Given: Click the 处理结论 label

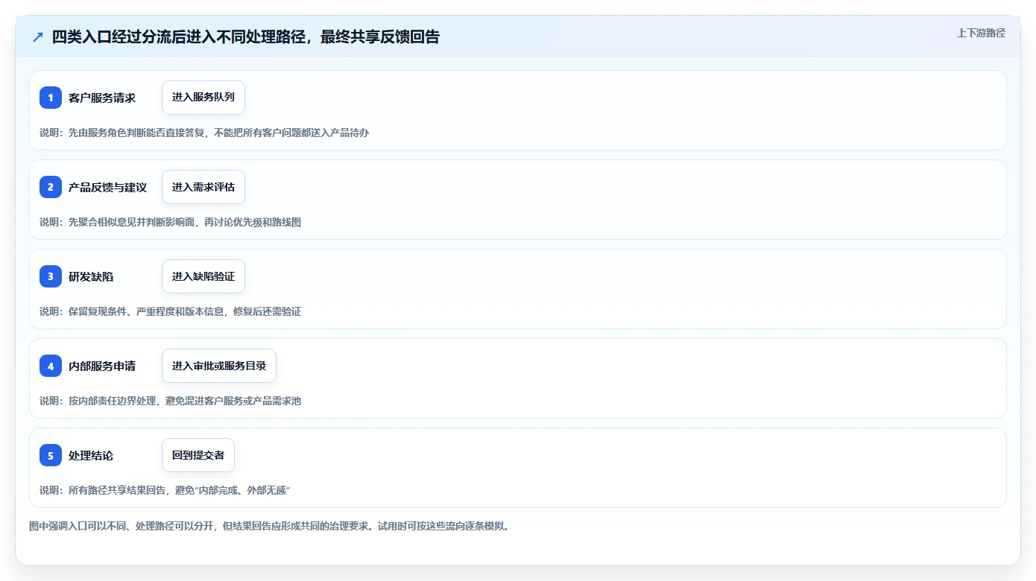Looking at the screenshot, I should pyautogui.click(x=91, y=455).
